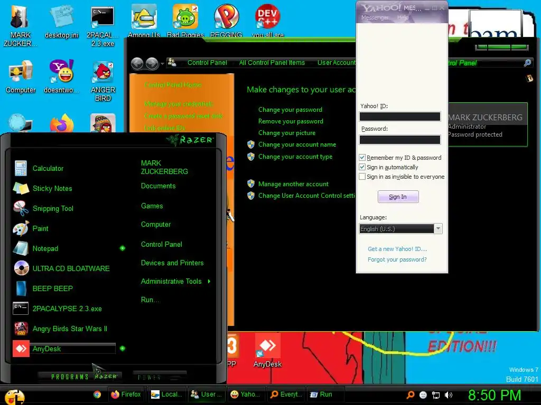
Task: Select desktop.ini file on desktop
Action: [61, 21]
